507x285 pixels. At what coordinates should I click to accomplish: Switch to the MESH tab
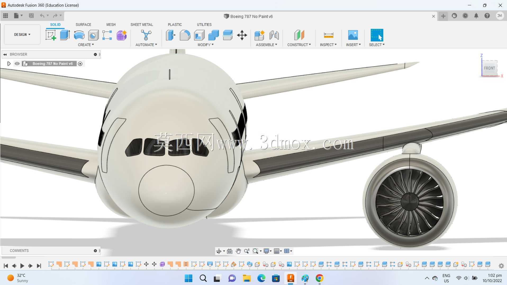pos(111,25)
